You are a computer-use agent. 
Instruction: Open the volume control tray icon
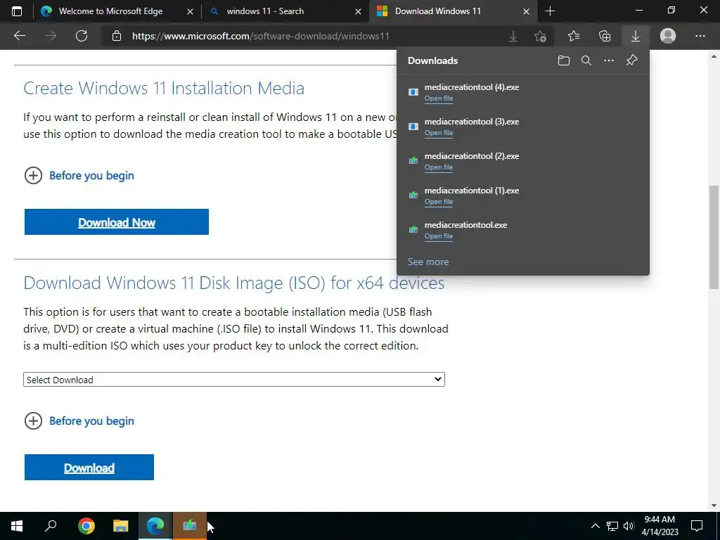(x=629, y=526)
